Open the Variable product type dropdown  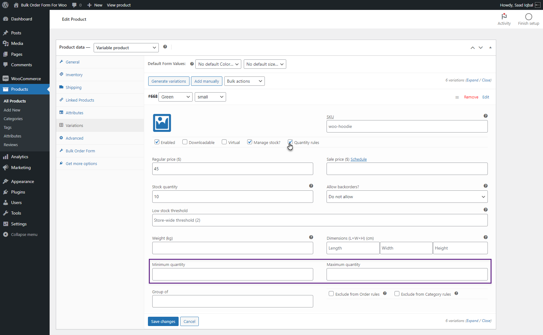tap(126, 48)
